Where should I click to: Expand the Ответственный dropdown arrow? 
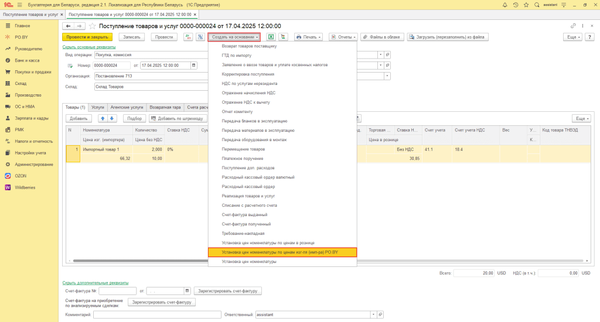373,315
